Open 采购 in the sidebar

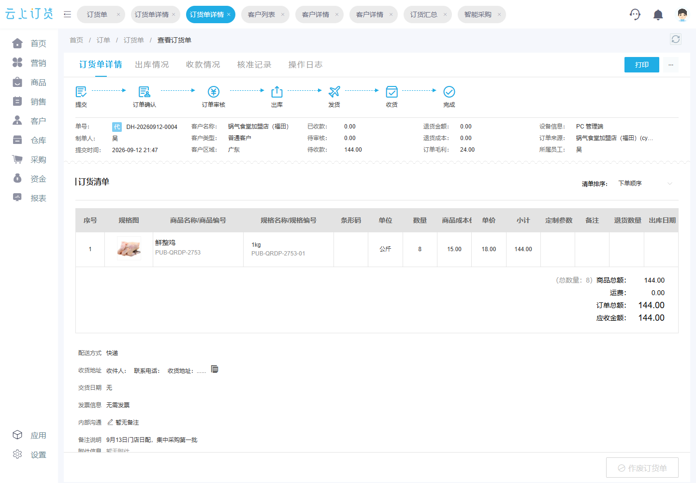click(x=29, y=159)
